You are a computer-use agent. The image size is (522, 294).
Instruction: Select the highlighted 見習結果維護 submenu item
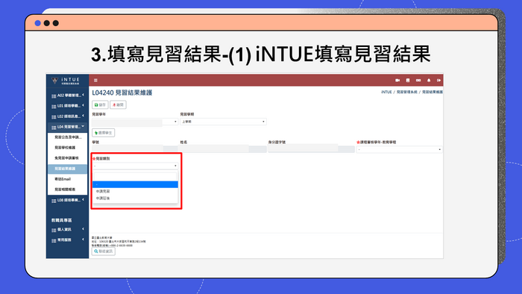click(x=68, y=169)
